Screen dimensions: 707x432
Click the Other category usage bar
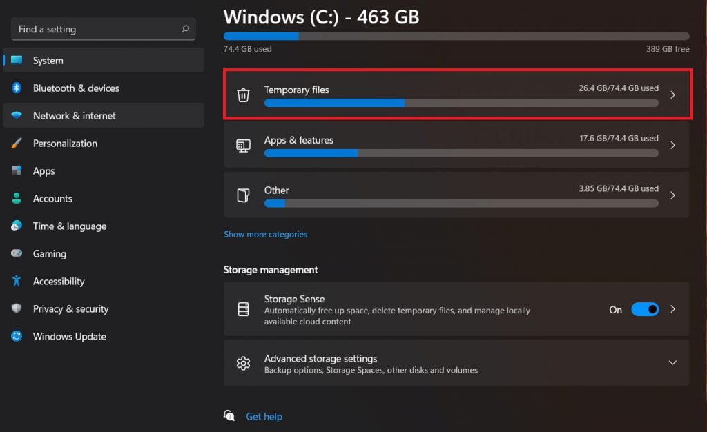coord(461,204)
